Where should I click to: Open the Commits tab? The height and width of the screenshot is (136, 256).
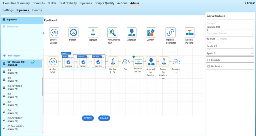(x=39, y=3)
